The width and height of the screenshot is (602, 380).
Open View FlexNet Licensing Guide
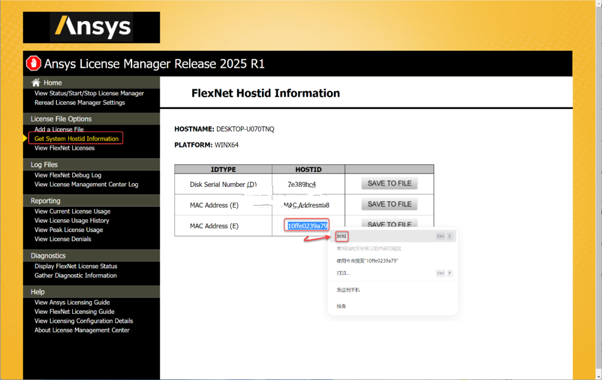(x=75, y=312)
